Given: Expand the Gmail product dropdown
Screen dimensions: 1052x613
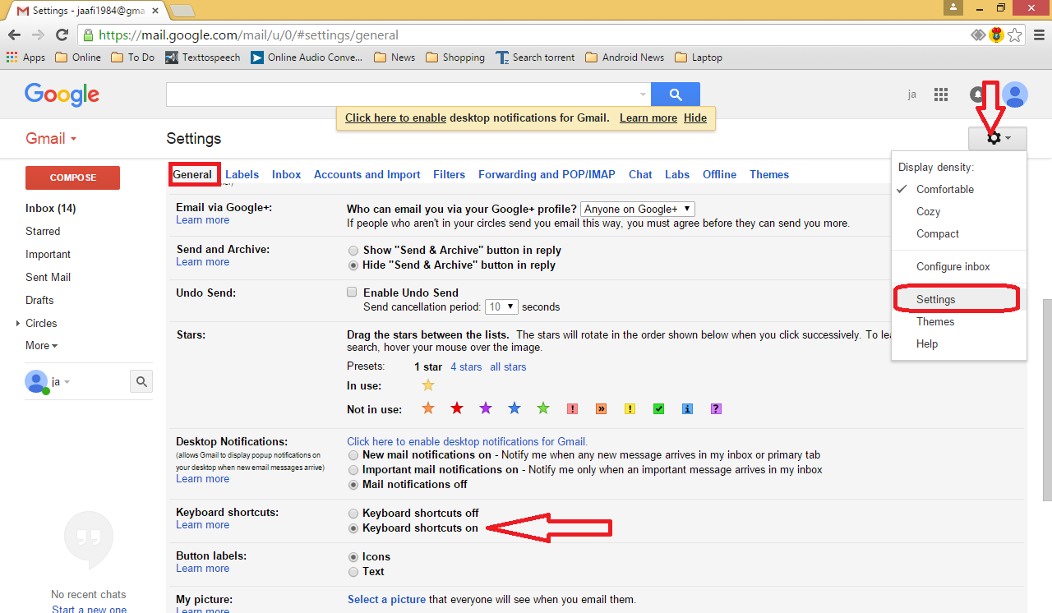Looking at the screenshot, I should [x=51, y=139].
